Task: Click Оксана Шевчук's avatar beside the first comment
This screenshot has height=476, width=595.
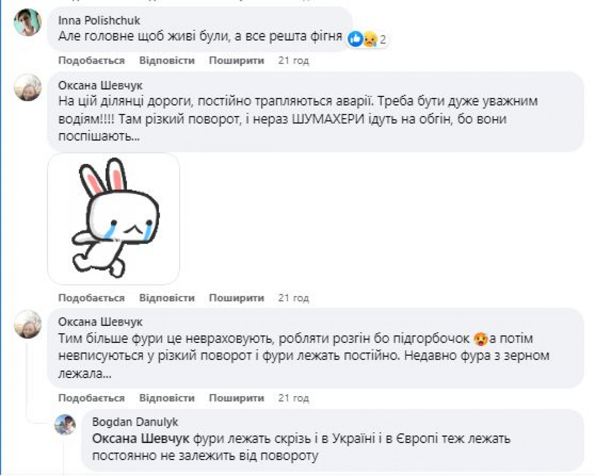Action: 28,88
